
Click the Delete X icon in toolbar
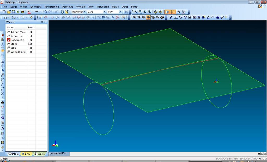tap(56, 12)
